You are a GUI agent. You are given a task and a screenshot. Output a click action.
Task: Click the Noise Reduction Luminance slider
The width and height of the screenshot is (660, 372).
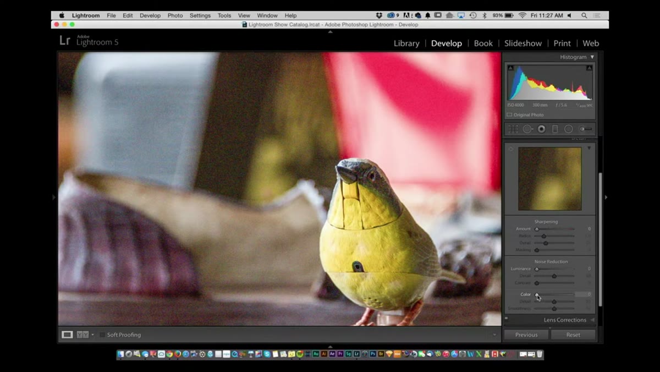click(555, 269)
